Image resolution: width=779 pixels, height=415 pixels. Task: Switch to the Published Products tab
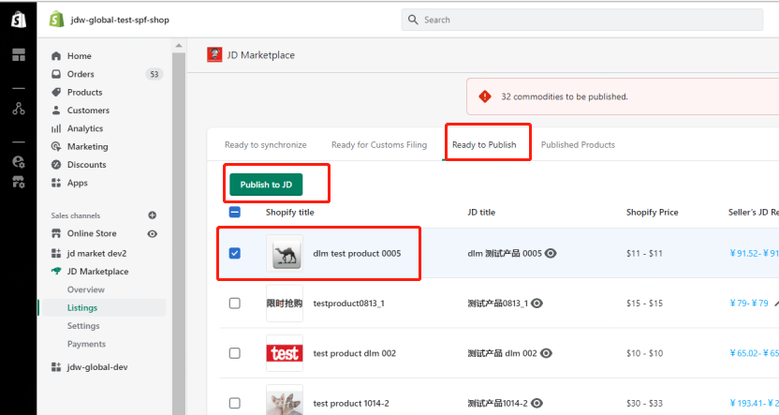pos(578,144)
